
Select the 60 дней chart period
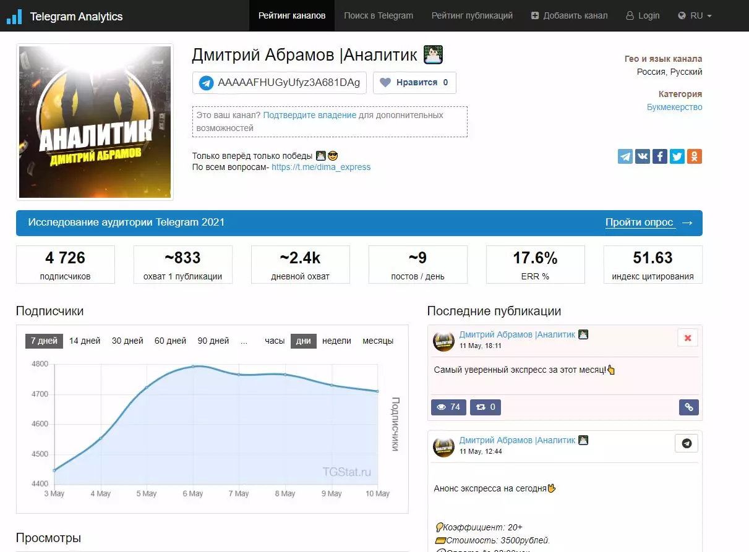[x=170, y=341]
